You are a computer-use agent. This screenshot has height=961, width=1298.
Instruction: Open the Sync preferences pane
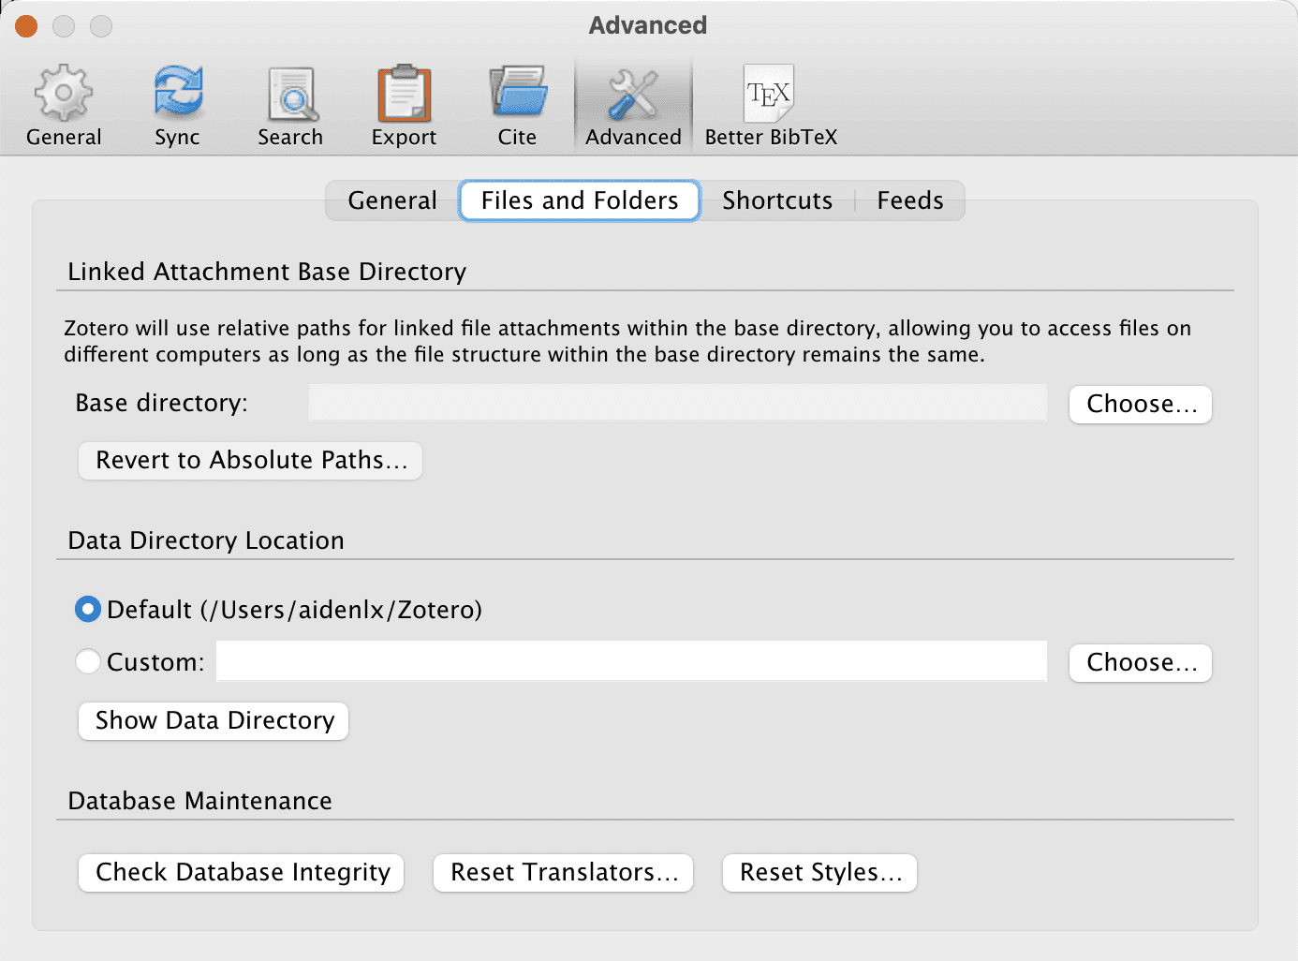pos(177,106)
